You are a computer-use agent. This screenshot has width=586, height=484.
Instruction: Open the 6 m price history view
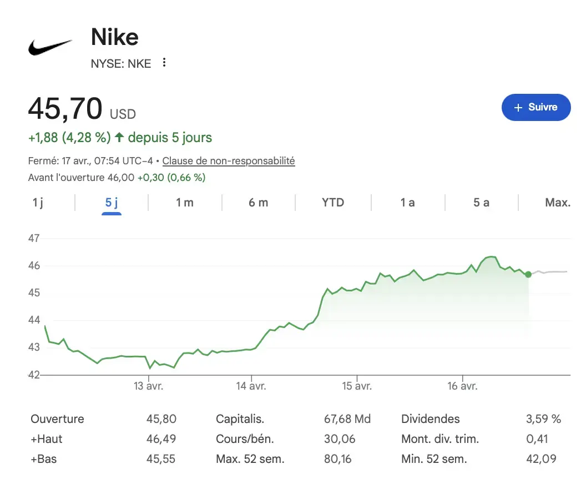click(x=258, y=203)
